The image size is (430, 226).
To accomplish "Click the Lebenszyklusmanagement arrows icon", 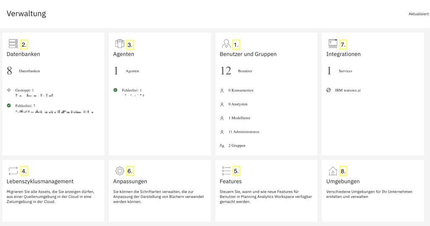I will tap(13, 171).
